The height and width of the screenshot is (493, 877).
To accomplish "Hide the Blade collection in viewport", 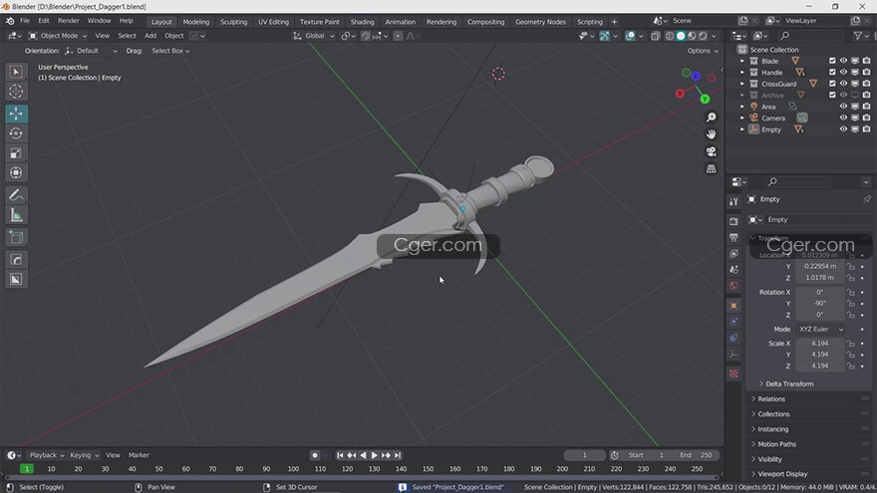I will pos(843,61).
